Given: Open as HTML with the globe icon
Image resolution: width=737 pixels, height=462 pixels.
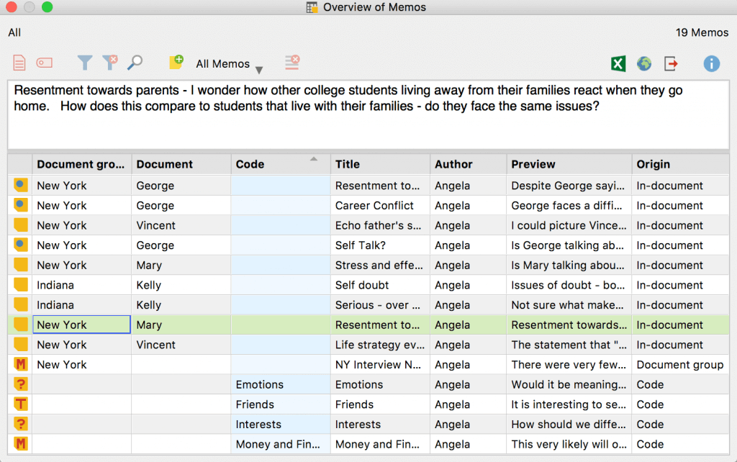Looking at the screenshot, I should click(x=644, y=64).
